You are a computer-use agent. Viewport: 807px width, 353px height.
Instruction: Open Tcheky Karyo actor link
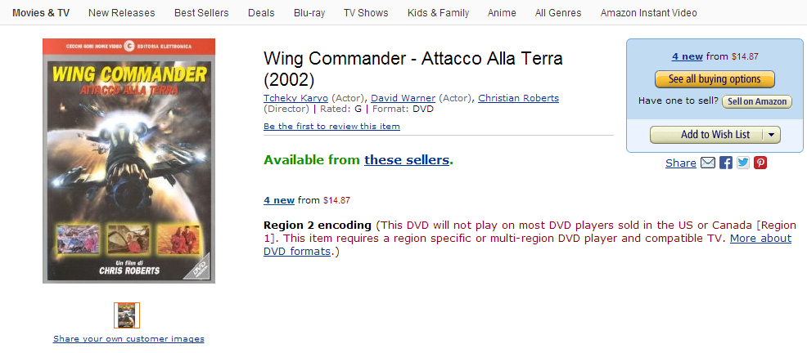pos(295,98)
